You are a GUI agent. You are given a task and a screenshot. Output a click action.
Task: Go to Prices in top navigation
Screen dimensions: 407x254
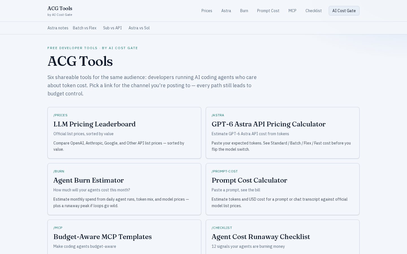point(207,11)
